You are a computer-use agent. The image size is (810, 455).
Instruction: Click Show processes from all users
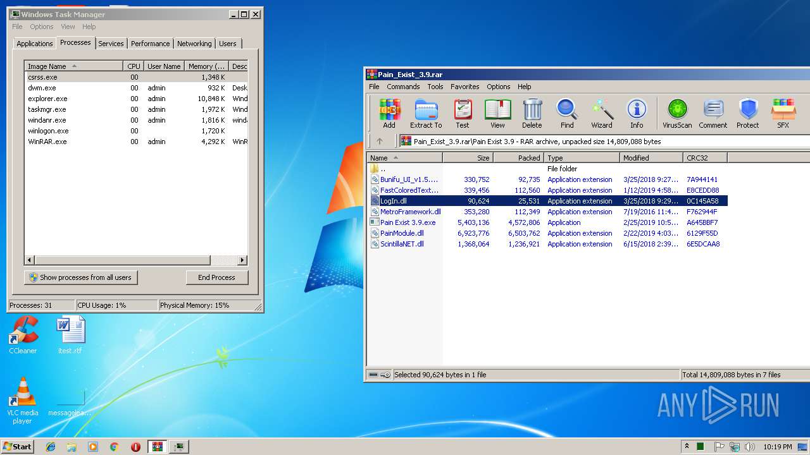coord(80,277)
